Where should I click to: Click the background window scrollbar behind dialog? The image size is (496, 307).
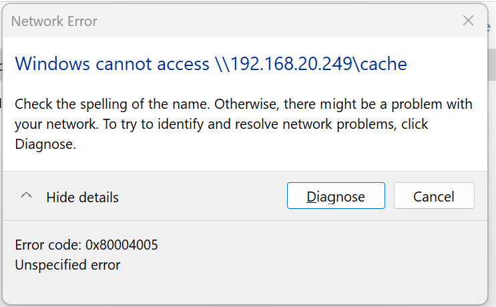point(492,65)
